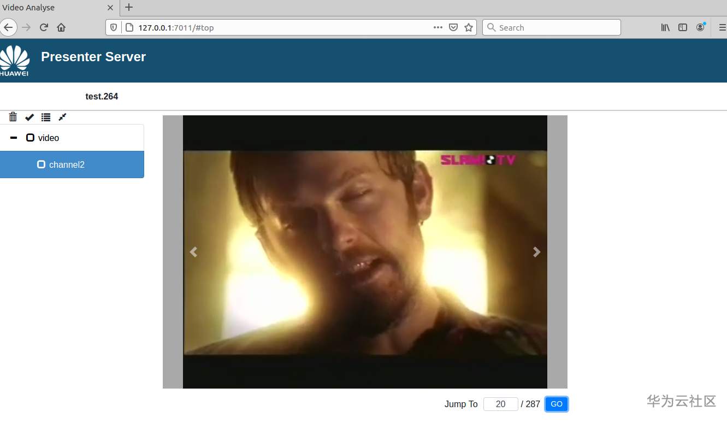Click the Pocket save icon
Screen dimensions: 727x423
tap(453, 27)
